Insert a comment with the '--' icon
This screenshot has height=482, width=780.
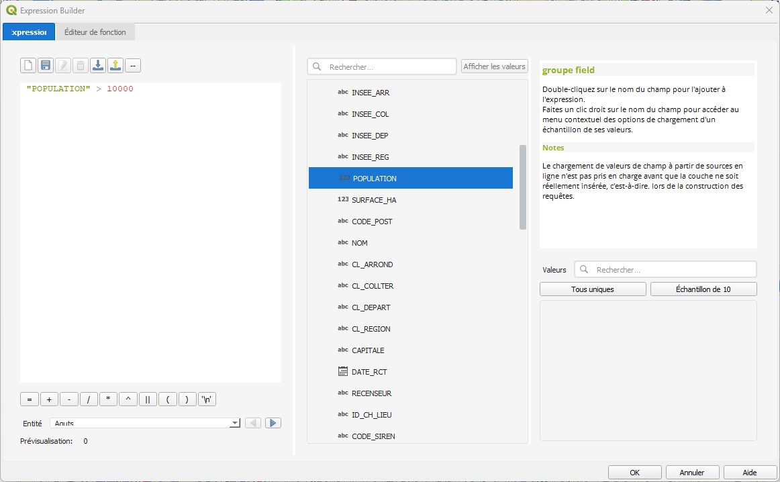[x=132, y=65]
